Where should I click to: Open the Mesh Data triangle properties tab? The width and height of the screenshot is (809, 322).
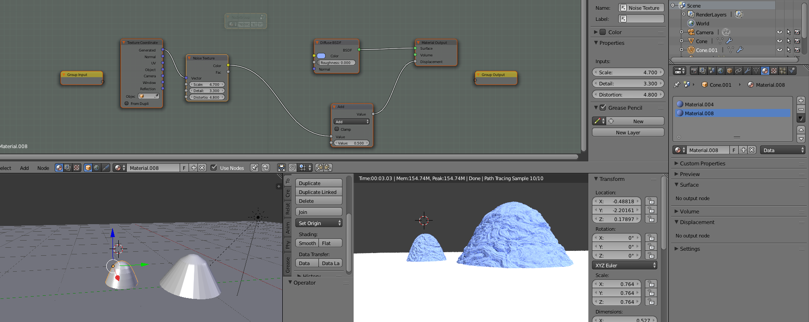(x=756, y=71)
